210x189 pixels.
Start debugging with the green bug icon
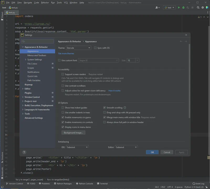[183, 8]
